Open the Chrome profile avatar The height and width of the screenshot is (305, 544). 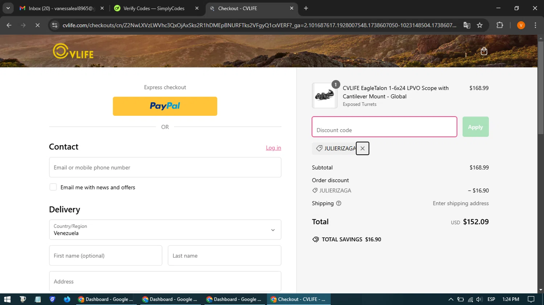coord(521,25)
